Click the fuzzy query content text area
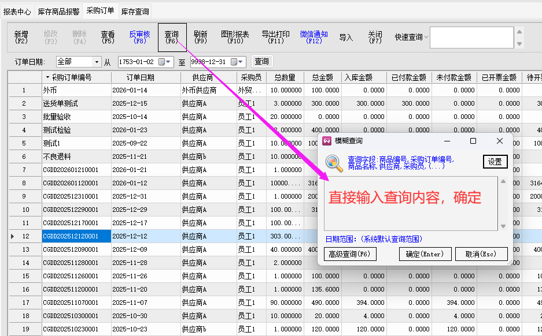The height and width of the screenshot is (336, 542). pos(410,203)
